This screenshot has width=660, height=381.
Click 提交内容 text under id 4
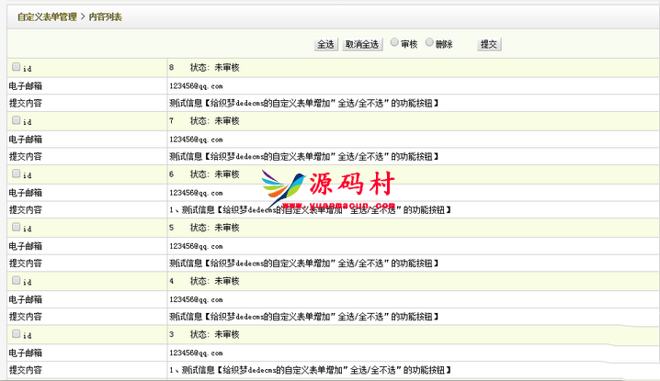[304, 317]
